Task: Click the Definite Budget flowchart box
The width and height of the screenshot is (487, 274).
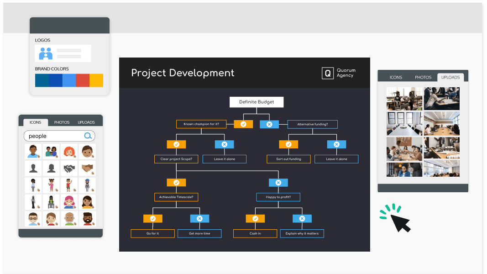Action: 257,102
